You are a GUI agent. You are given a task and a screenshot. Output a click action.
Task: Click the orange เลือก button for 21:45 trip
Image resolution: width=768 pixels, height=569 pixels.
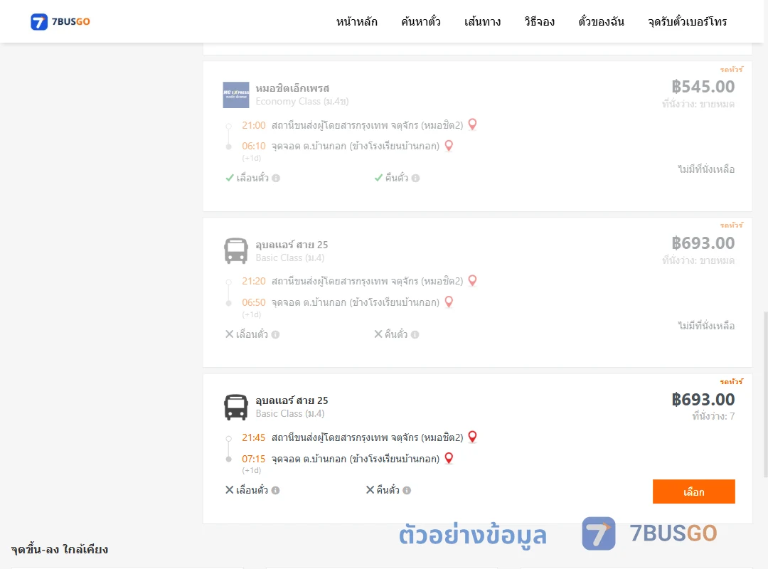693,491
